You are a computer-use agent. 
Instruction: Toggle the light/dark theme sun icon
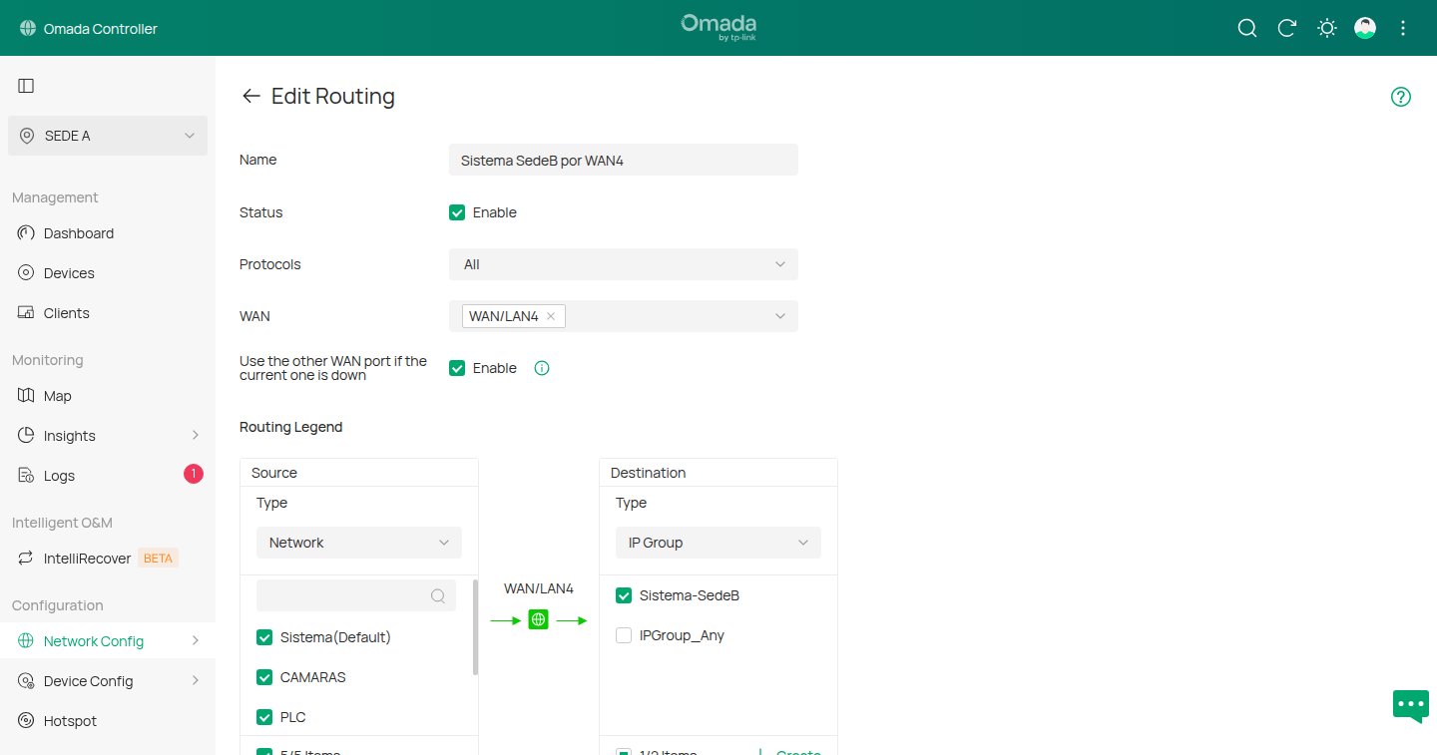[x=1327, y=28]
